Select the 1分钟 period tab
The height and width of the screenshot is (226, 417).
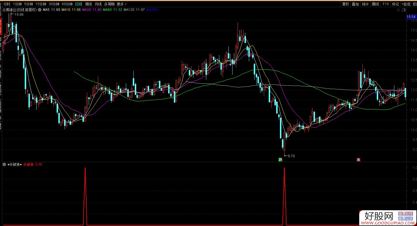[x=17, y=4]
